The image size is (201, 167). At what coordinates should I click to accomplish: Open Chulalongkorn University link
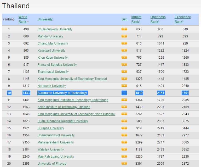tap(55, 29)
